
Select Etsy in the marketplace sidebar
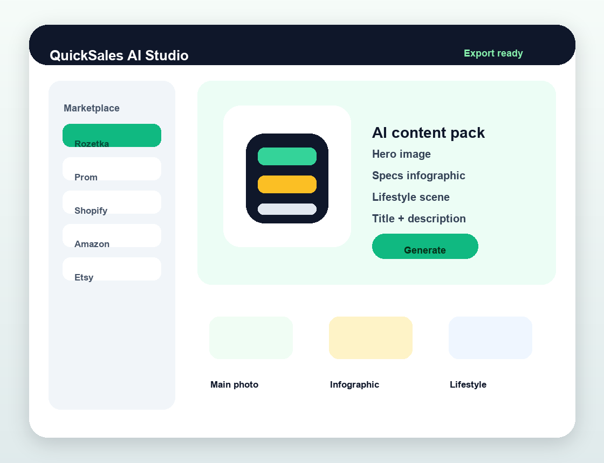[x=112, y=269]
